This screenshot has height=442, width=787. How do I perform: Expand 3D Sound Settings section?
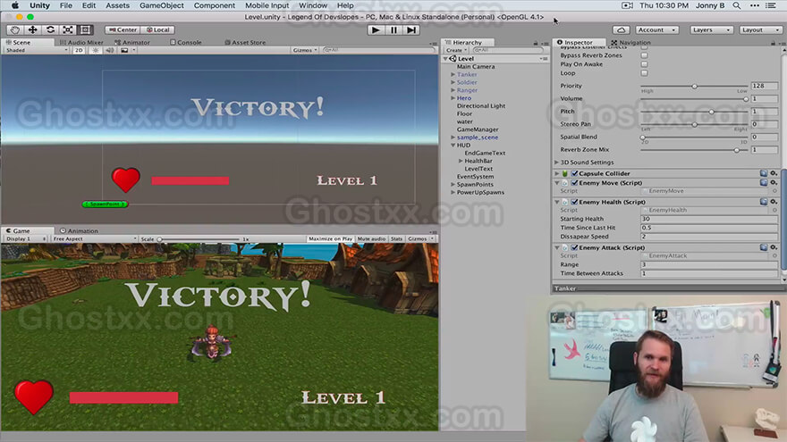pos(556,163)
